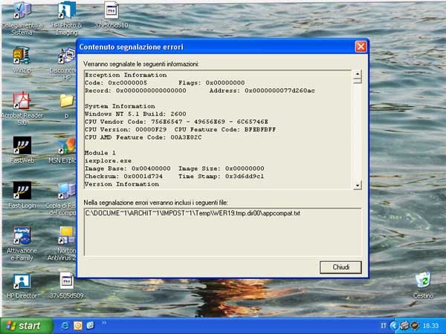
Task: Click the second Quick Launch icon
Action: 77,326
